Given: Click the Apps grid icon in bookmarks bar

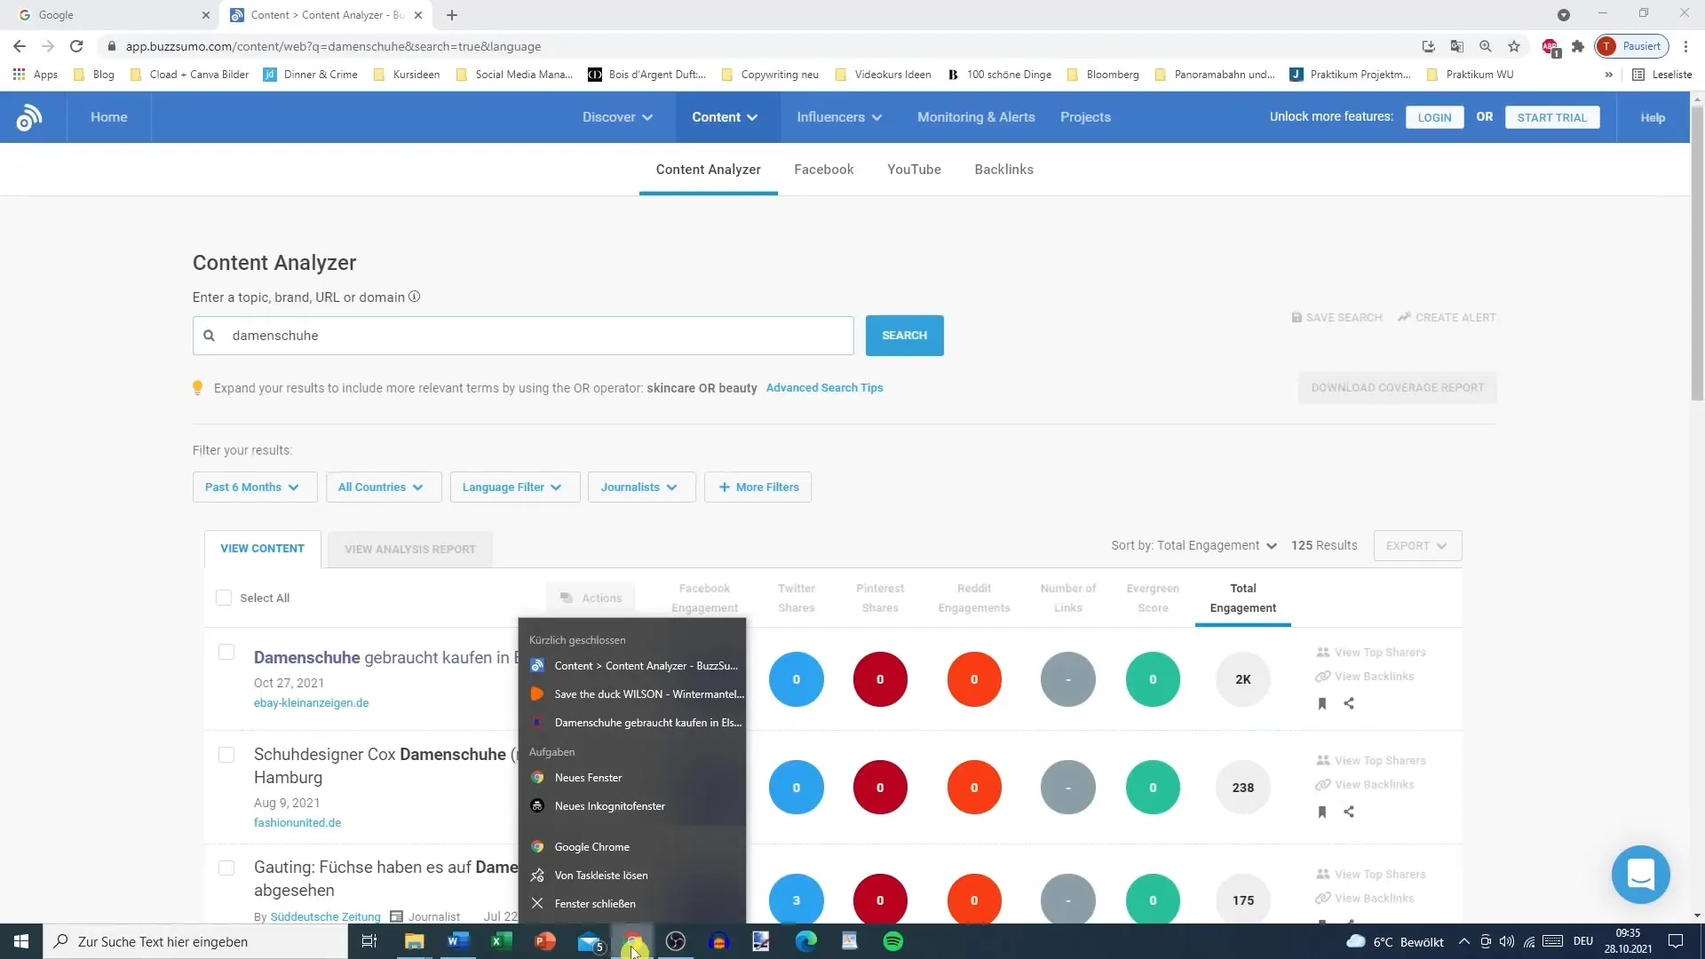Looking at the screenshot, I should point(19,74).
